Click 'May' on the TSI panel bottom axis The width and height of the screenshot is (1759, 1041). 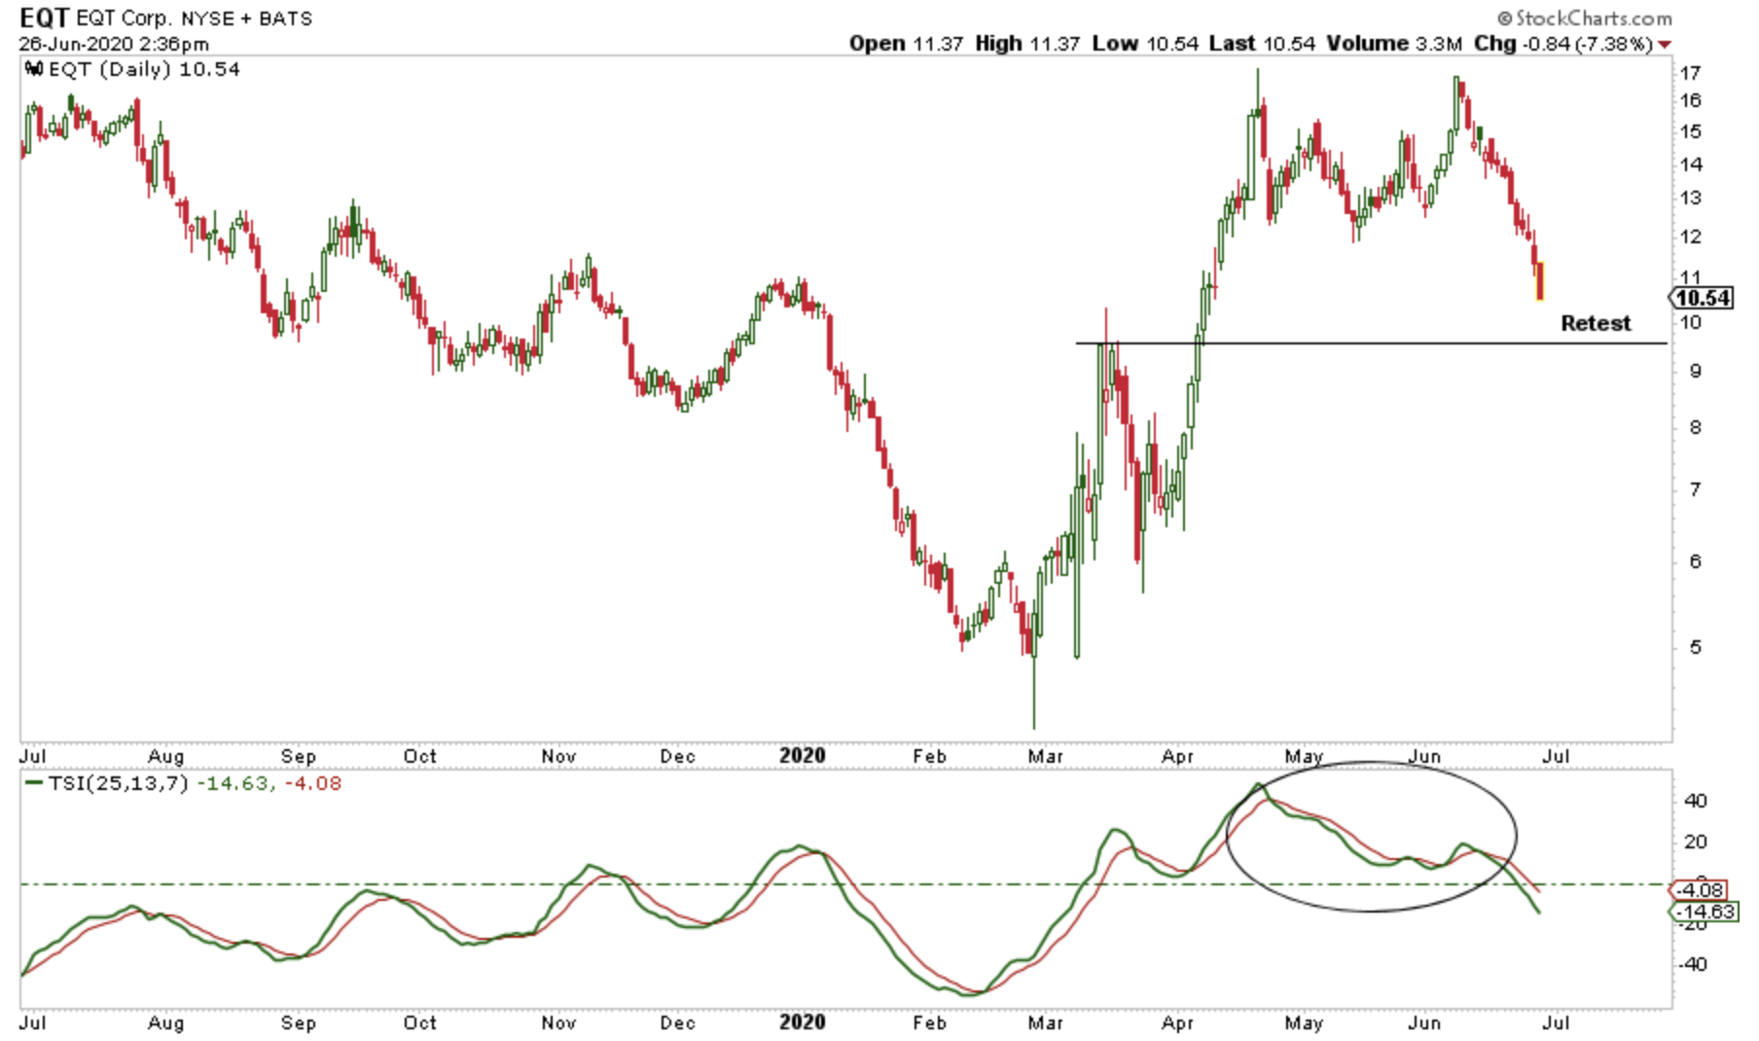[x=1304, y=1023]
